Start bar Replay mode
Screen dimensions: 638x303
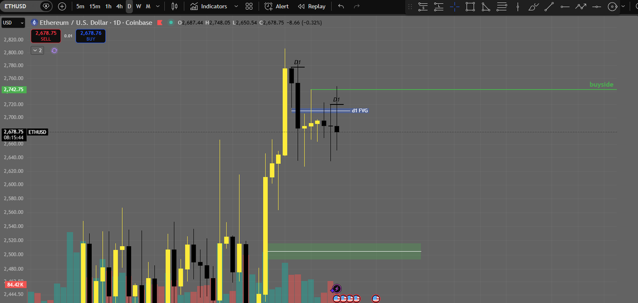click(312, 6)
